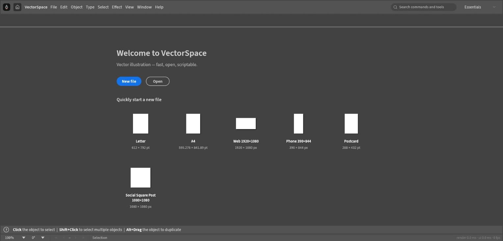Click the VectorSpace pen-nib logo icon
The height and width of the screenshot is (241, 503).
point(7,7)
